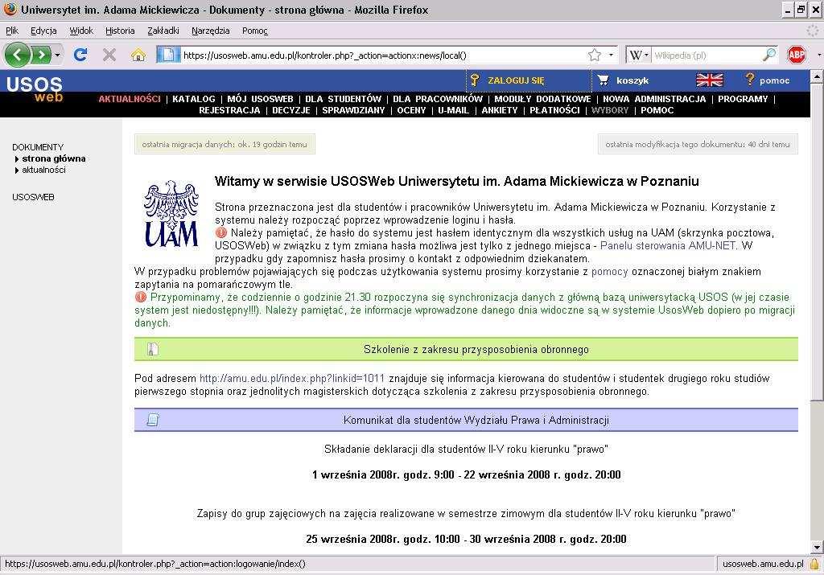Open the Historia menu

coord(120,31)
